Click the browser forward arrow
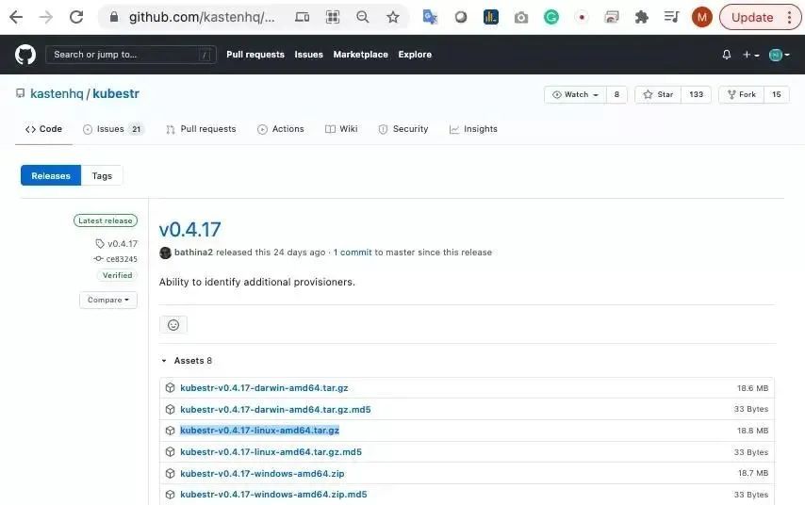This screenshot has height=505, width=805. 46,18
